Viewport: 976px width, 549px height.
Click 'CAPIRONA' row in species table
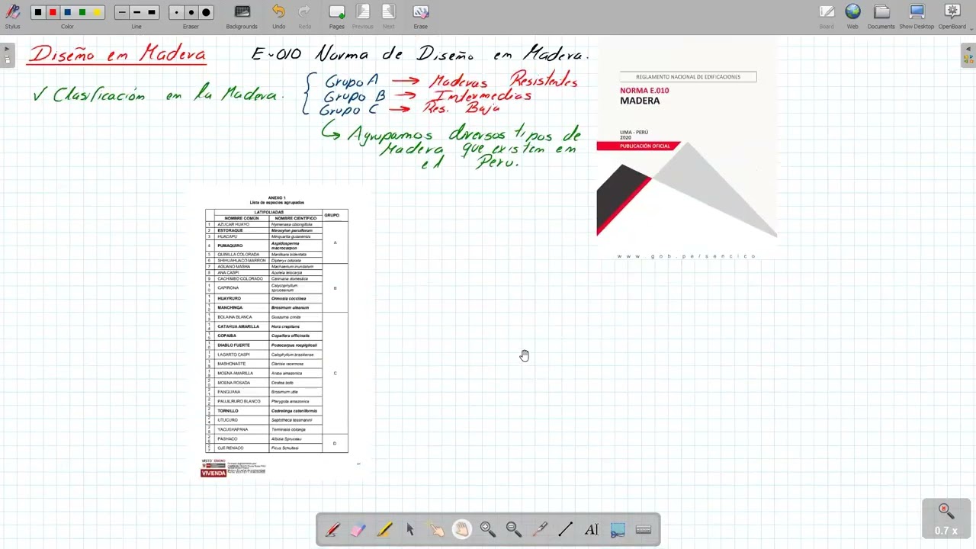264,288
